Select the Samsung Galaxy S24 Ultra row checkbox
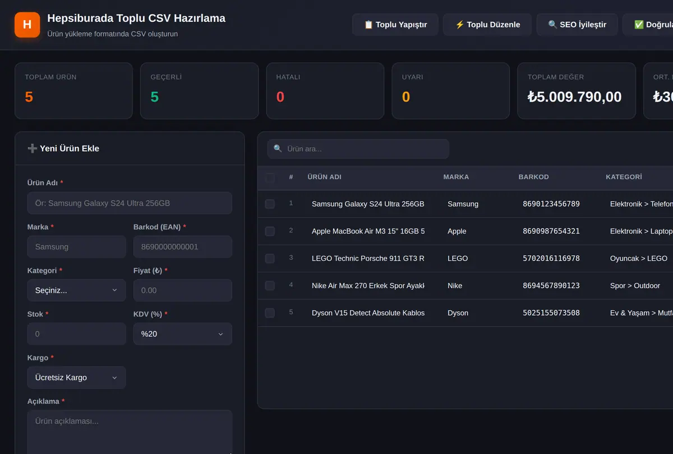This screenshot has width=673, height=454. click(270, 204)
